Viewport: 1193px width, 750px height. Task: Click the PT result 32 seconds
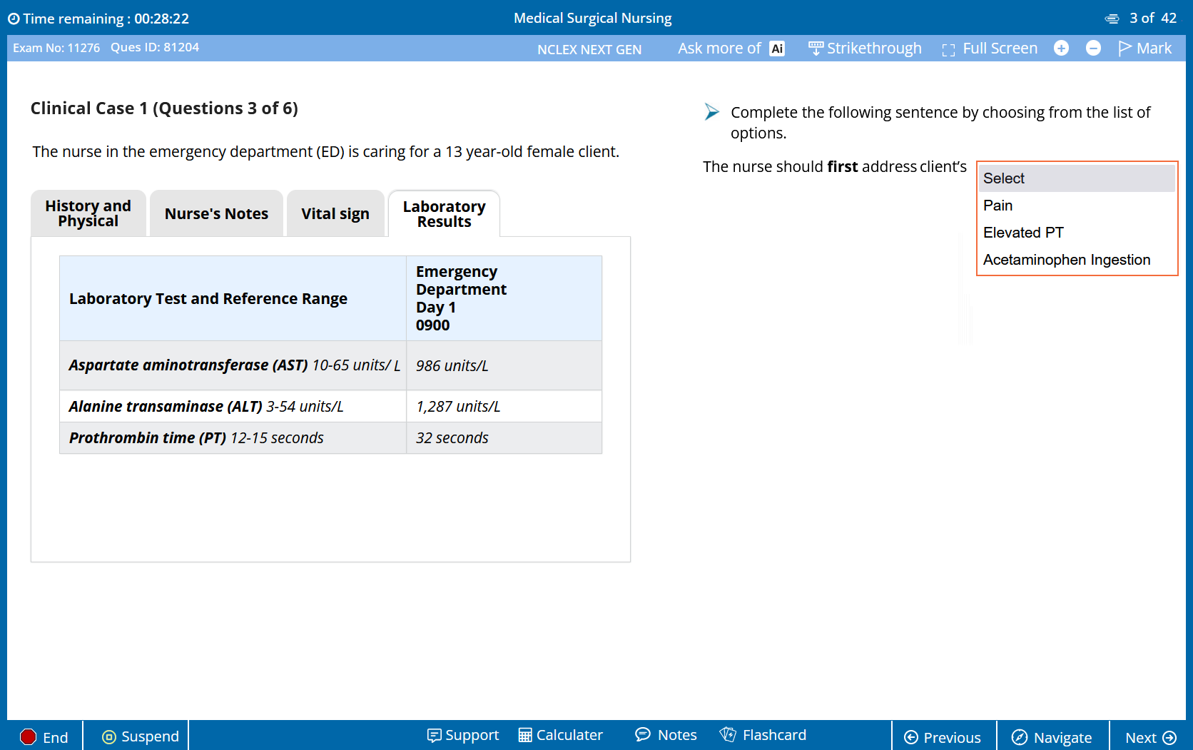(x=452, y=437)
